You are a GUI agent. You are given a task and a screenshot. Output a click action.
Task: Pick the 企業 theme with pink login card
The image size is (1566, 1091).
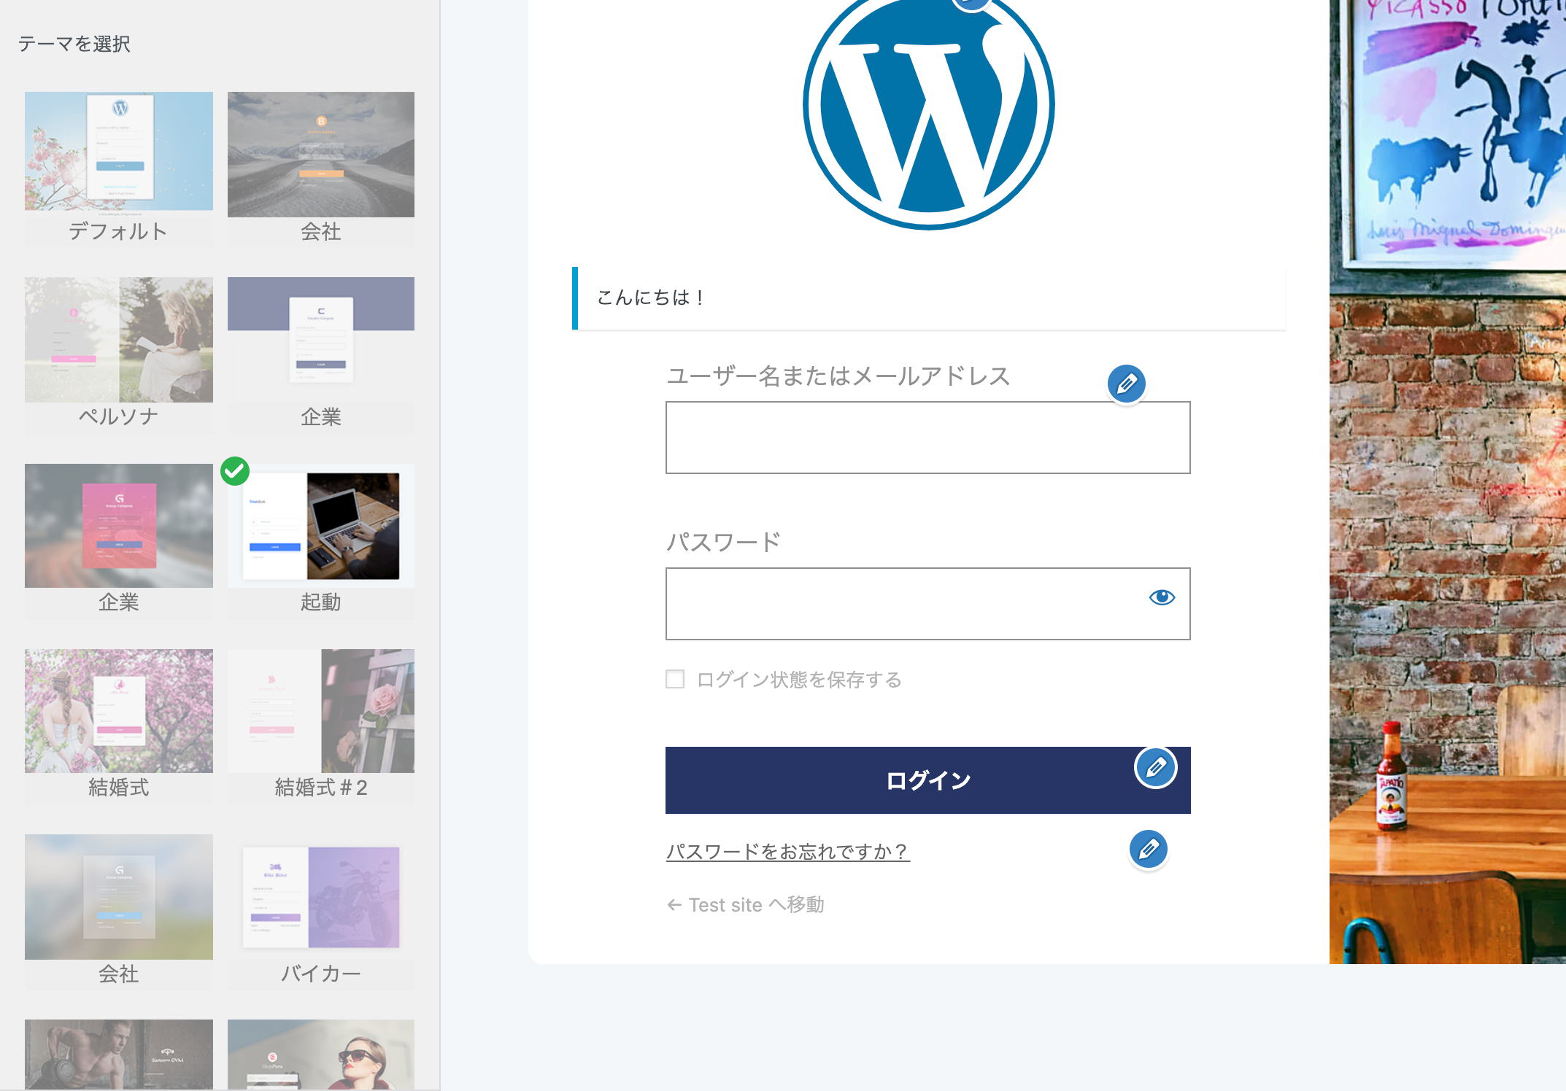coord(119,526)
